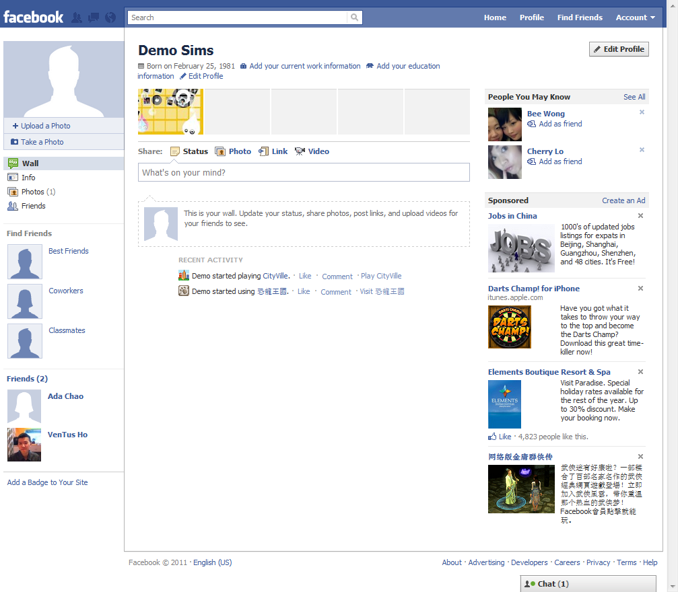Open the Darts Champ ad image
Viewport: 678px width, 592px height.
[x=510, y=327]
